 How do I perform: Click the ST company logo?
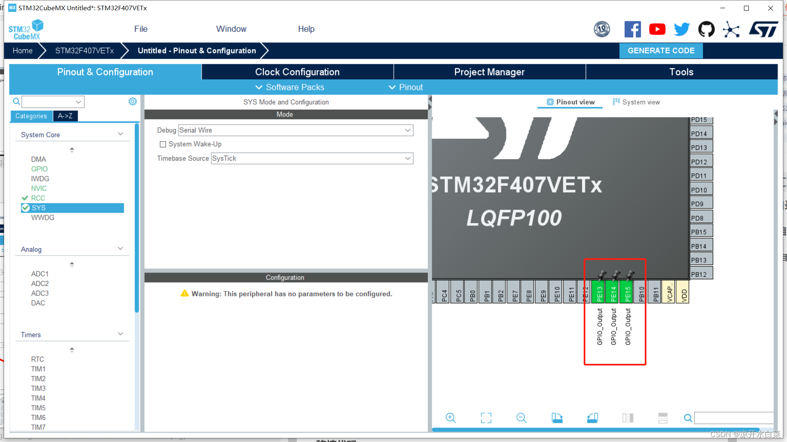(x=763, y=29)
